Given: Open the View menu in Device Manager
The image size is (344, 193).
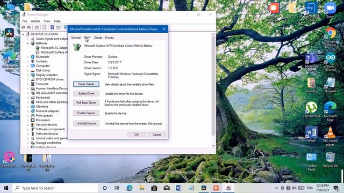Looking at the screenshot, I should (47, 21).
